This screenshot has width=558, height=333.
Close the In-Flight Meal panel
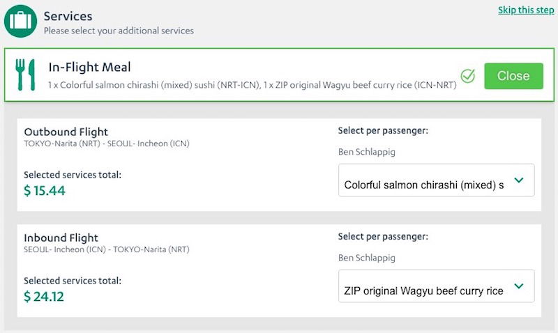click(x=513, y=76)
